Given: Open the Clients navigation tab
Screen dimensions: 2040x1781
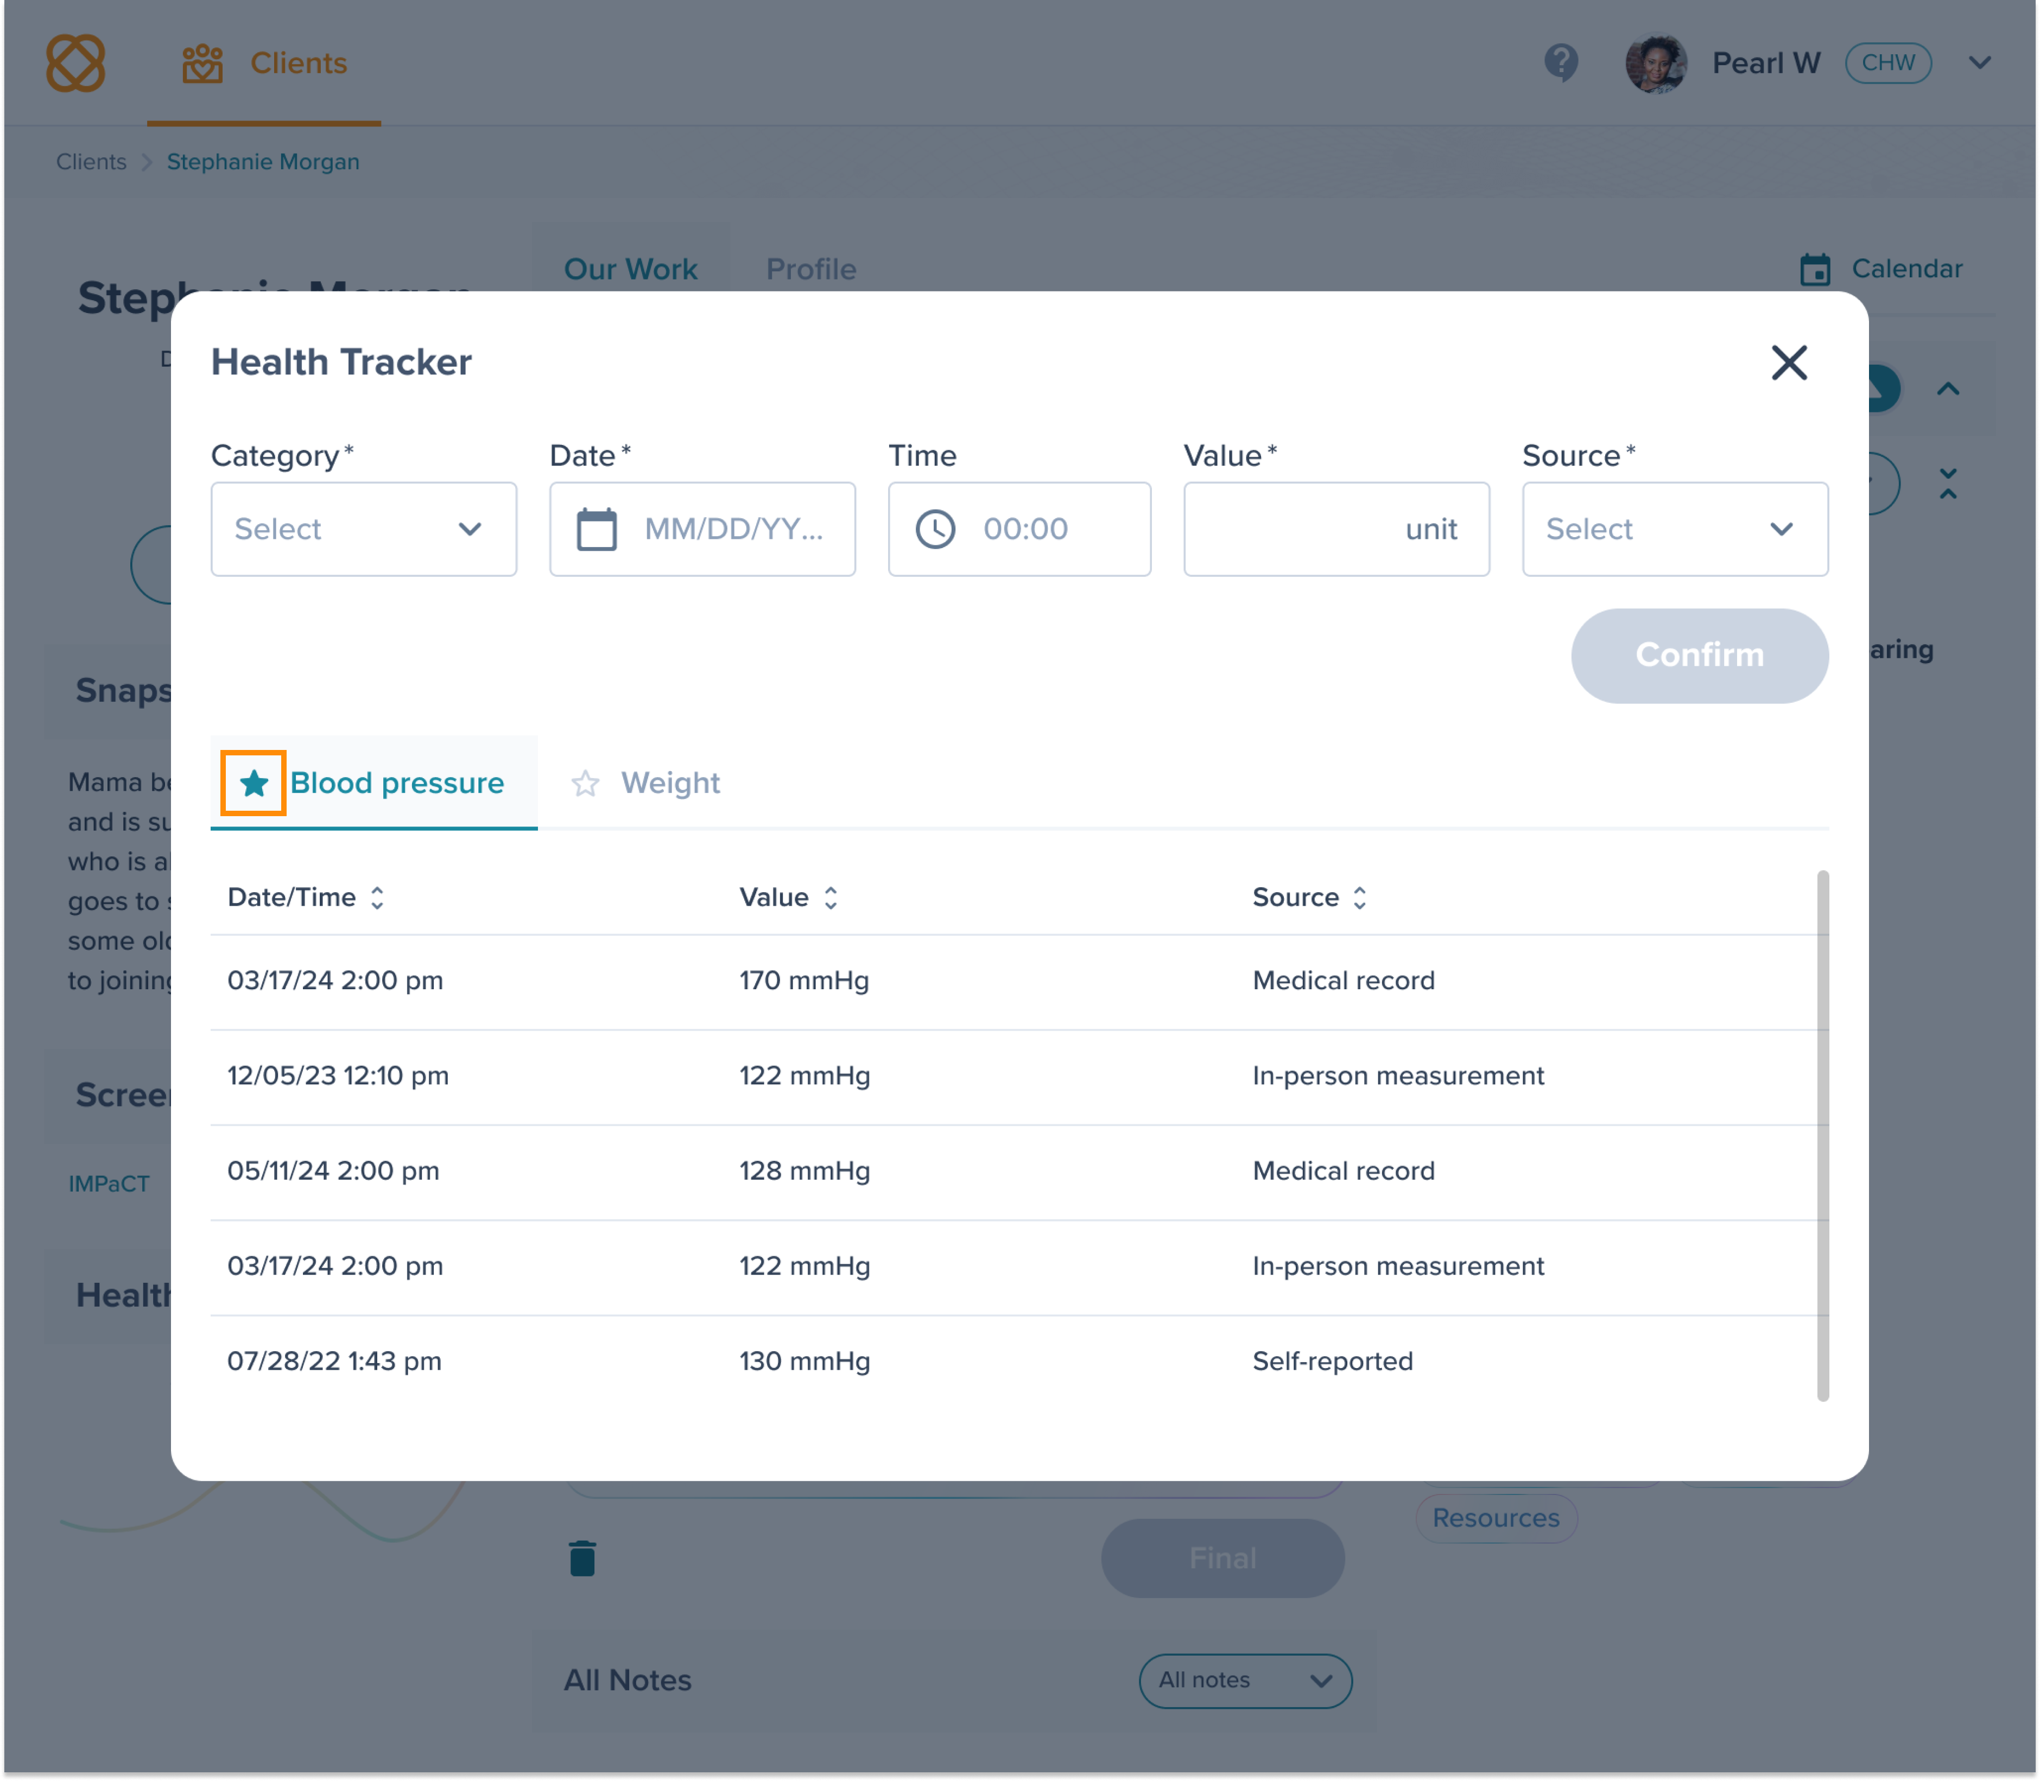Looking at the screenshot, I should (264, 62).
